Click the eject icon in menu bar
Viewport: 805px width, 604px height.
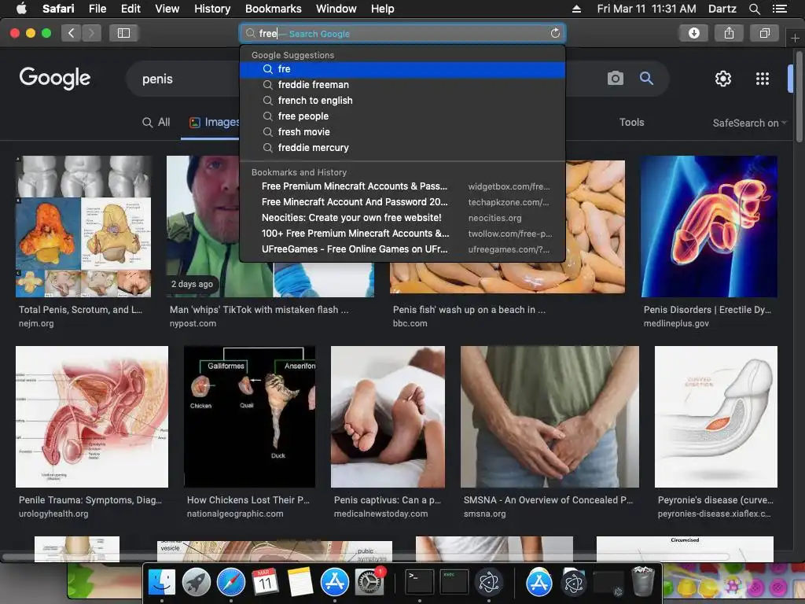pyautogui.click(x=576, y=9)
